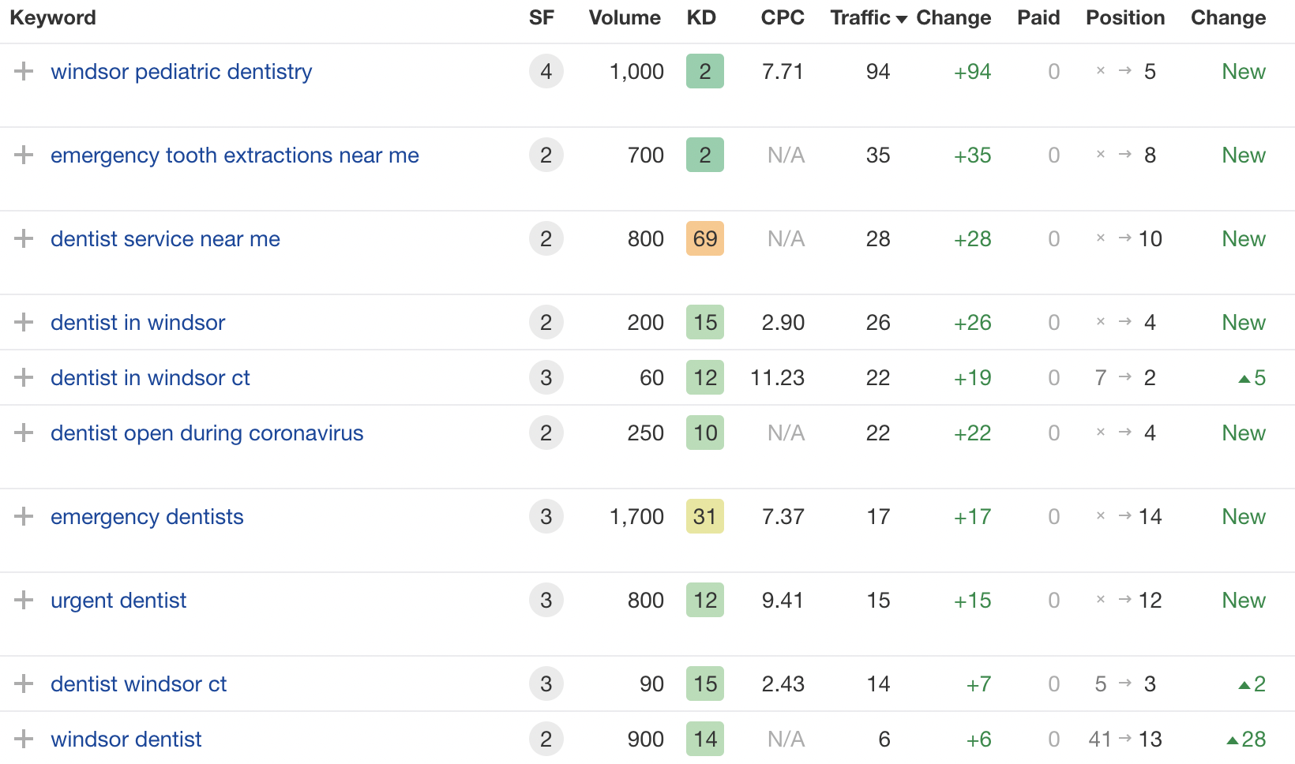This screenshot has height=764, width=1295.
Task: Sort table by Volume column
Action: click(625, 18)
